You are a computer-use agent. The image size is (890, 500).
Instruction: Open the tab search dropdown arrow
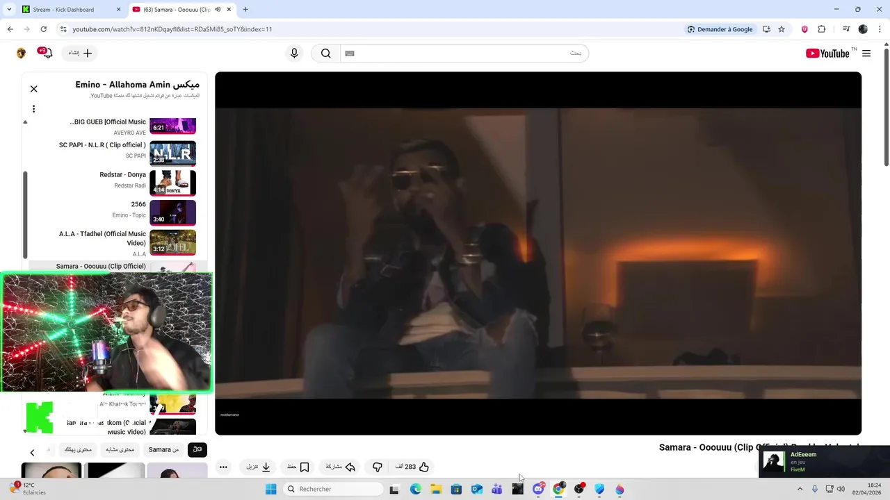[x=9, y=10]
